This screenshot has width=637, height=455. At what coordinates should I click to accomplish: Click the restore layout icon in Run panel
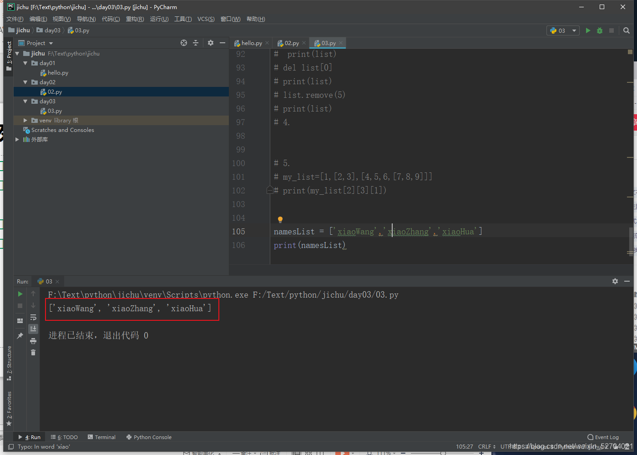[x=20, y=321]
